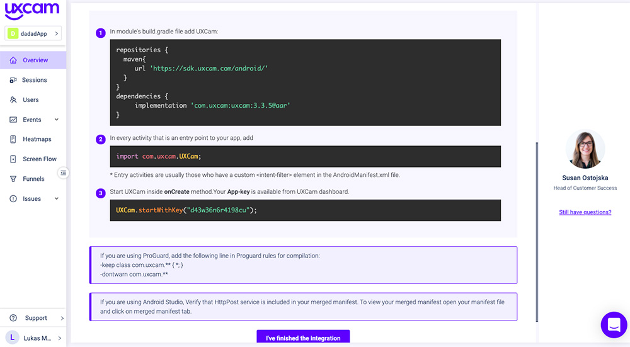The image size is (630, 347).
Task: Click the Heatmaps icon
Action: [13, 139]
